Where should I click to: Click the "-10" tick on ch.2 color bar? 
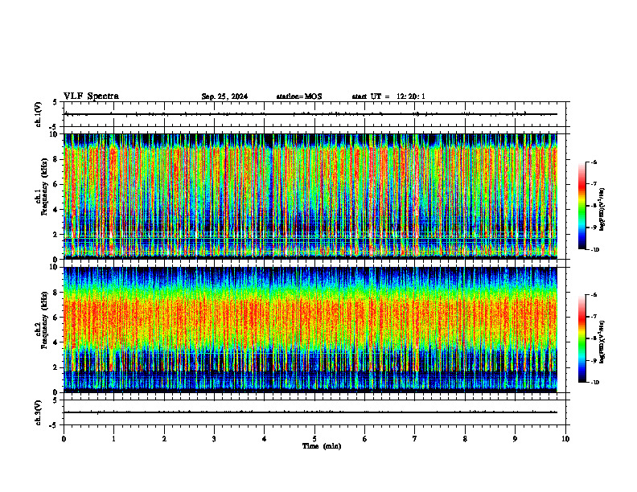(x=594, y=383)
